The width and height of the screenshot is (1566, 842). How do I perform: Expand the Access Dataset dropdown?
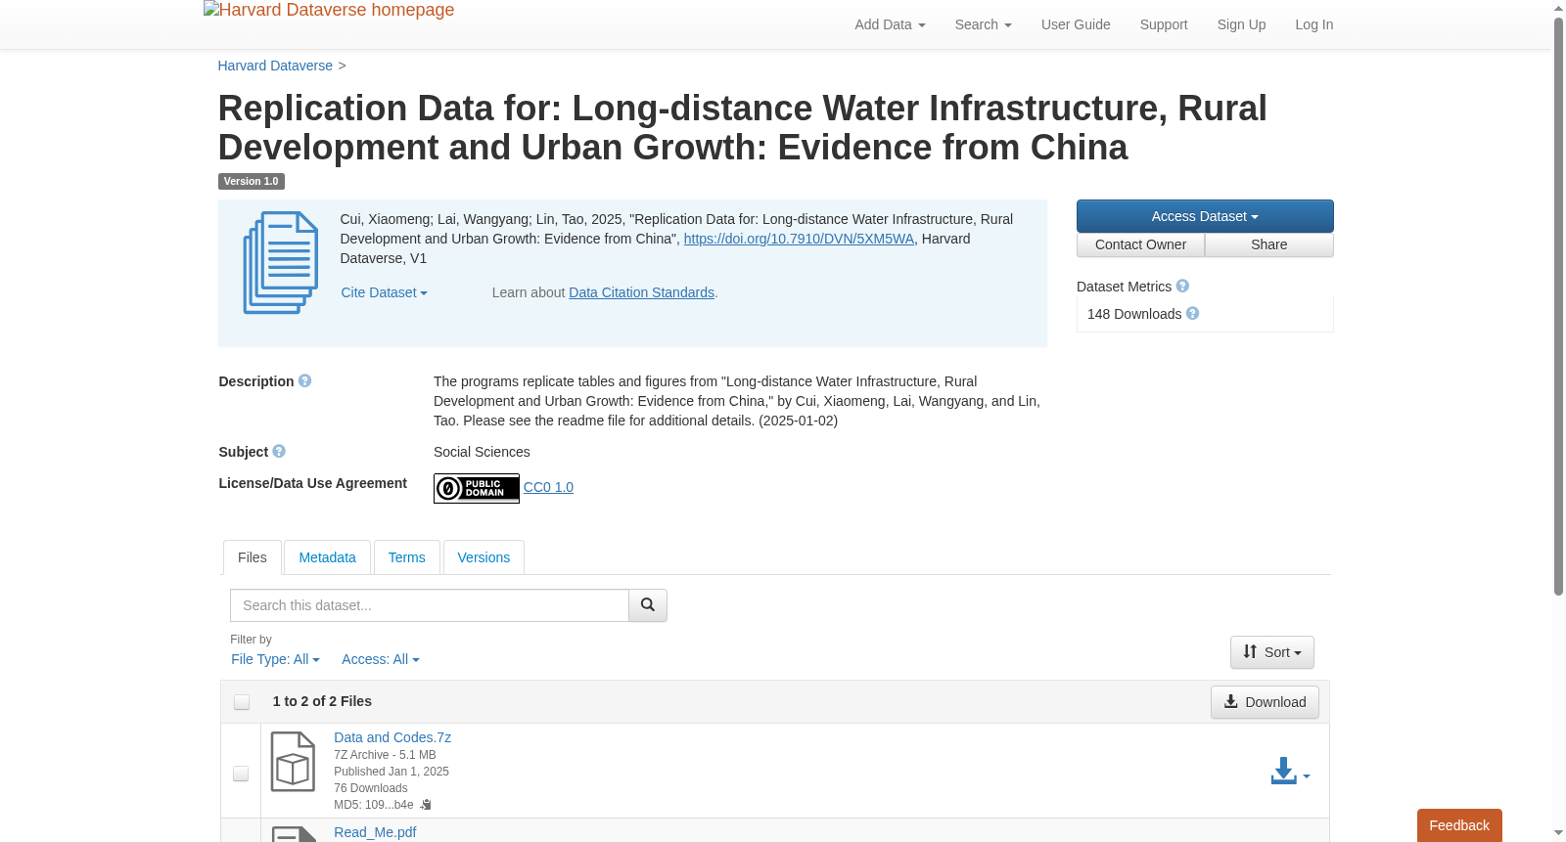click(x=1205, y=216)
